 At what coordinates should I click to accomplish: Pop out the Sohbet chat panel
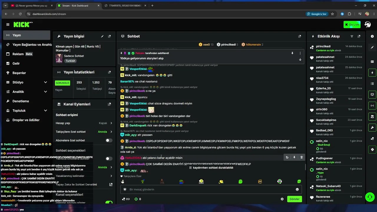coord(300,36)
